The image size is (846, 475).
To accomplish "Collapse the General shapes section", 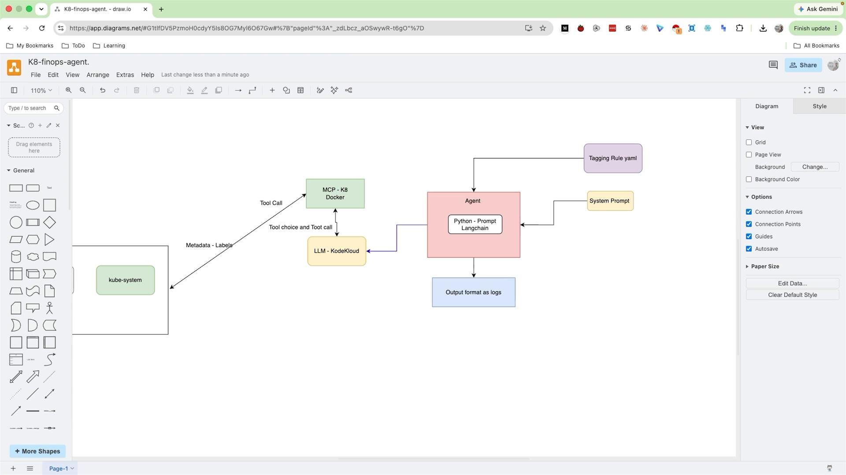I will [20, 171].
